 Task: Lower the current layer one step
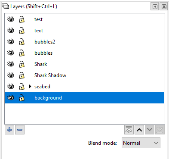click(x=150, y=130)
